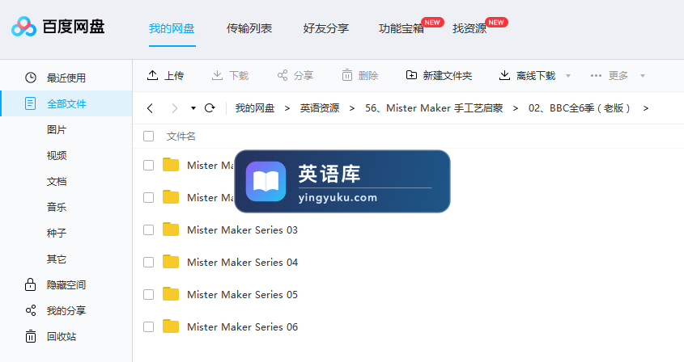Switch to 找资源 tab
The height and width of the screenshot is (362, 684).
coord(469,28)
